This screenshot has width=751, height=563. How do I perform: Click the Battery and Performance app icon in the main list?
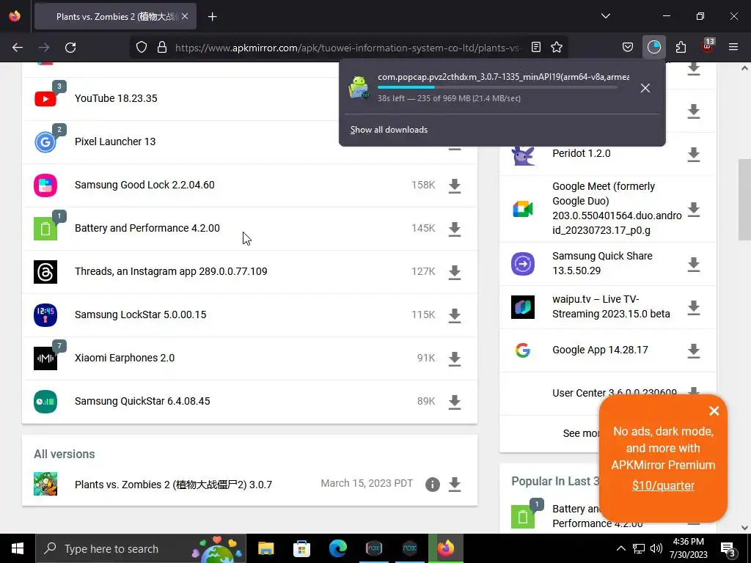[45, 229]
